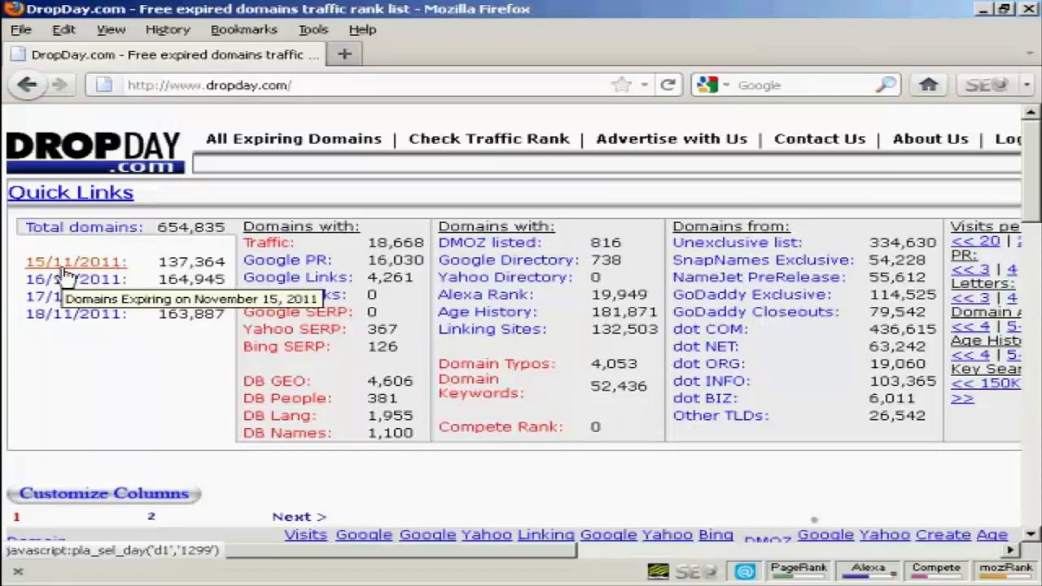
Task: Click the Traffic link under Domains with
Action: pyautogui.click(x=269, y=243)
